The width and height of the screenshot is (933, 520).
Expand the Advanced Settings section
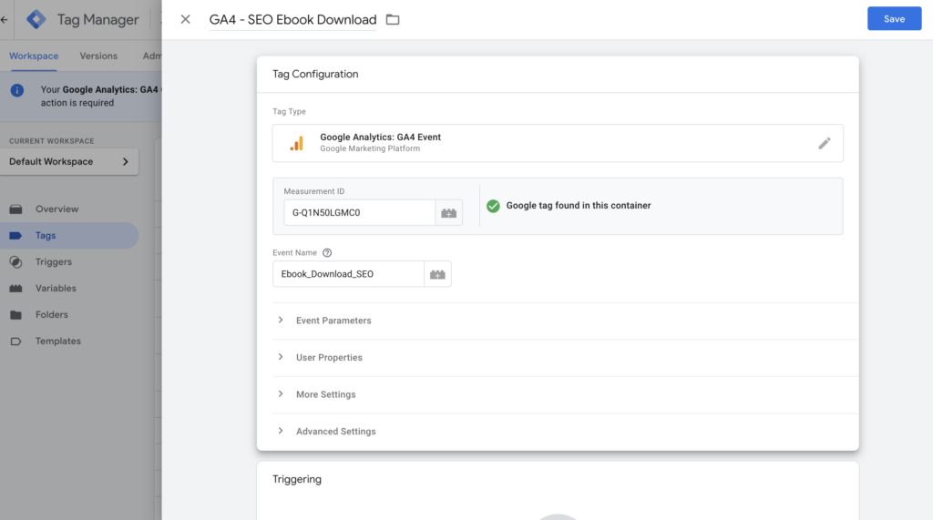335,432
